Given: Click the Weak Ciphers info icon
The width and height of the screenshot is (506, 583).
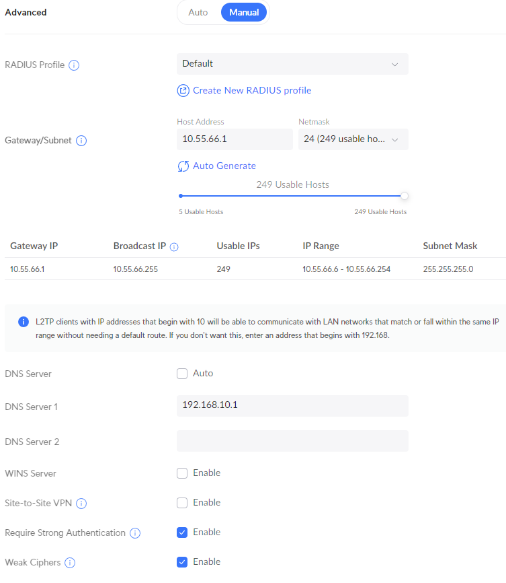Looking at the screenshot, I should pos(70,563).
